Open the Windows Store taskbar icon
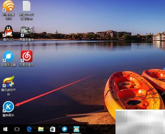This screenshot has width=165, height=134. pos(52,129)
